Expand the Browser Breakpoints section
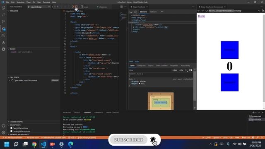 coord(34,134)
